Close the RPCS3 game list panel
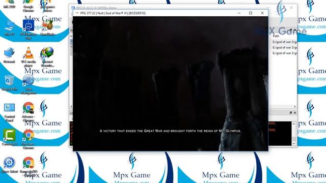This screenshot has height=183, width=326. (x=295, y=30)
